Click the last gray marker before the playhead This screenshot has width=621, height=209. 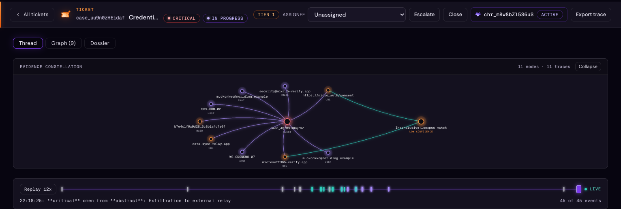(x=564, y=189)
